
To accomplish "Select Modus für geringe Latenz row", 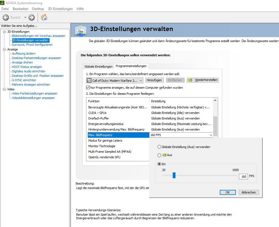I will (118, 141).
